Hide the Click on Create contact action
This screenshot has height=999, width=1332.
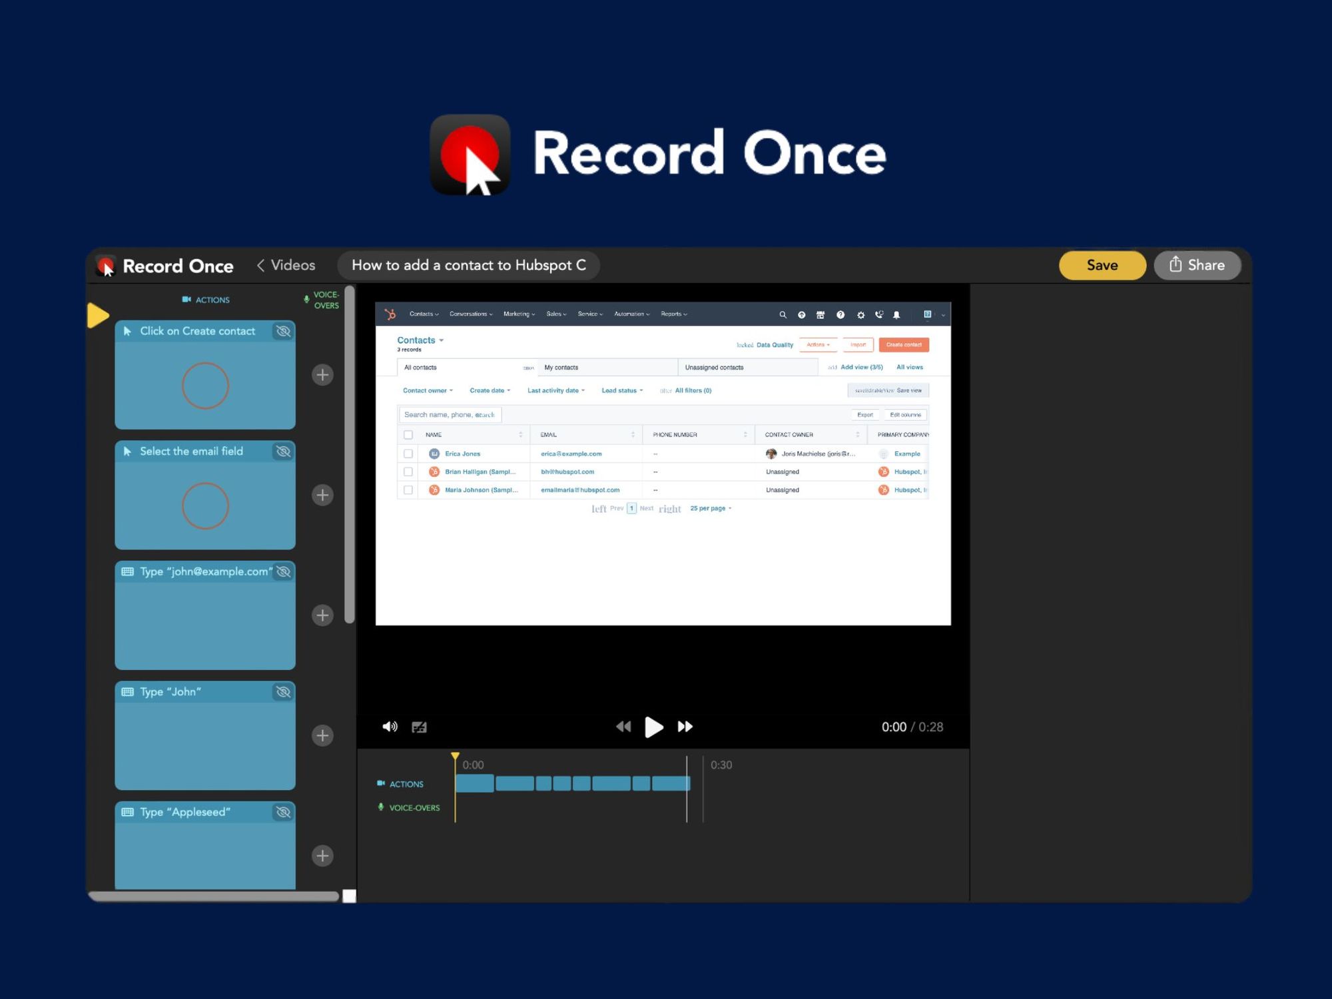coord(283,331)
